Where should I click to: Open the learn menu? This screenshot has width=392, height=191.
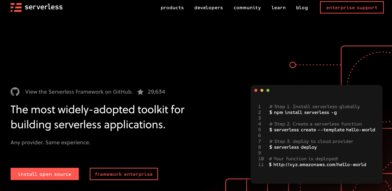click(x=278, y=8)
